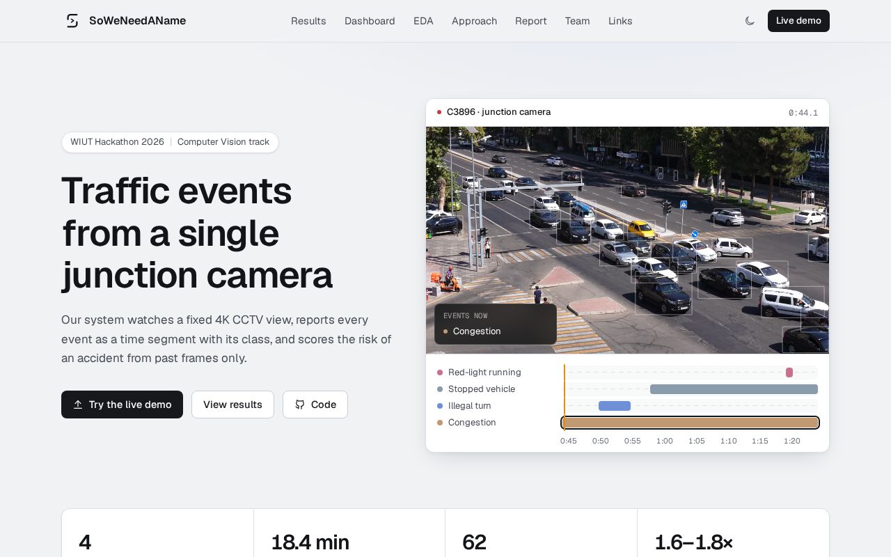Go to the Results nav item

[x=308, y=21]
